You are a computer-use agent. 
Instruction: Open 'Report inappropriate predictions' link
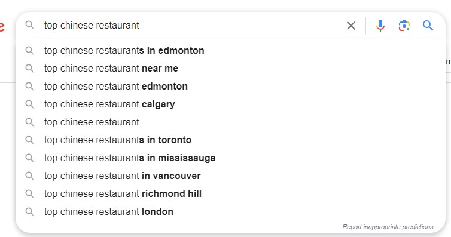(x=388, y=227)
